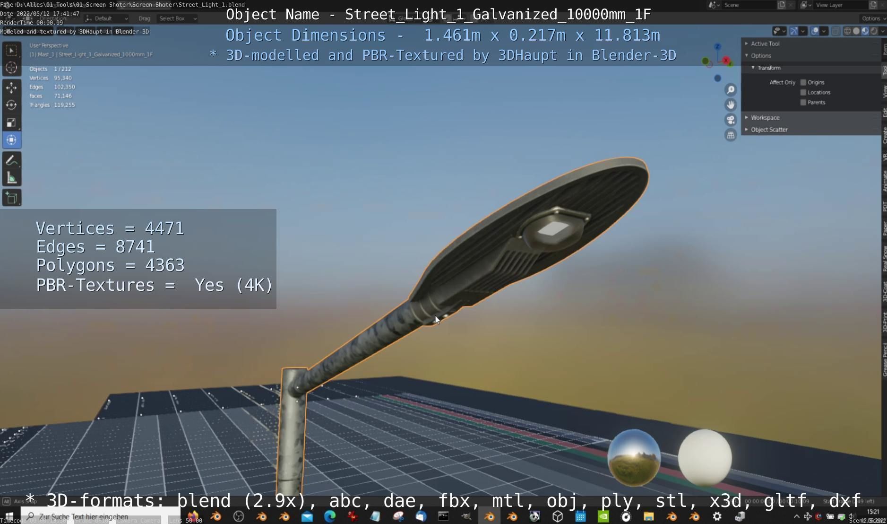
Task: Select the Annotate pencil tool
Action: [12, 161]
